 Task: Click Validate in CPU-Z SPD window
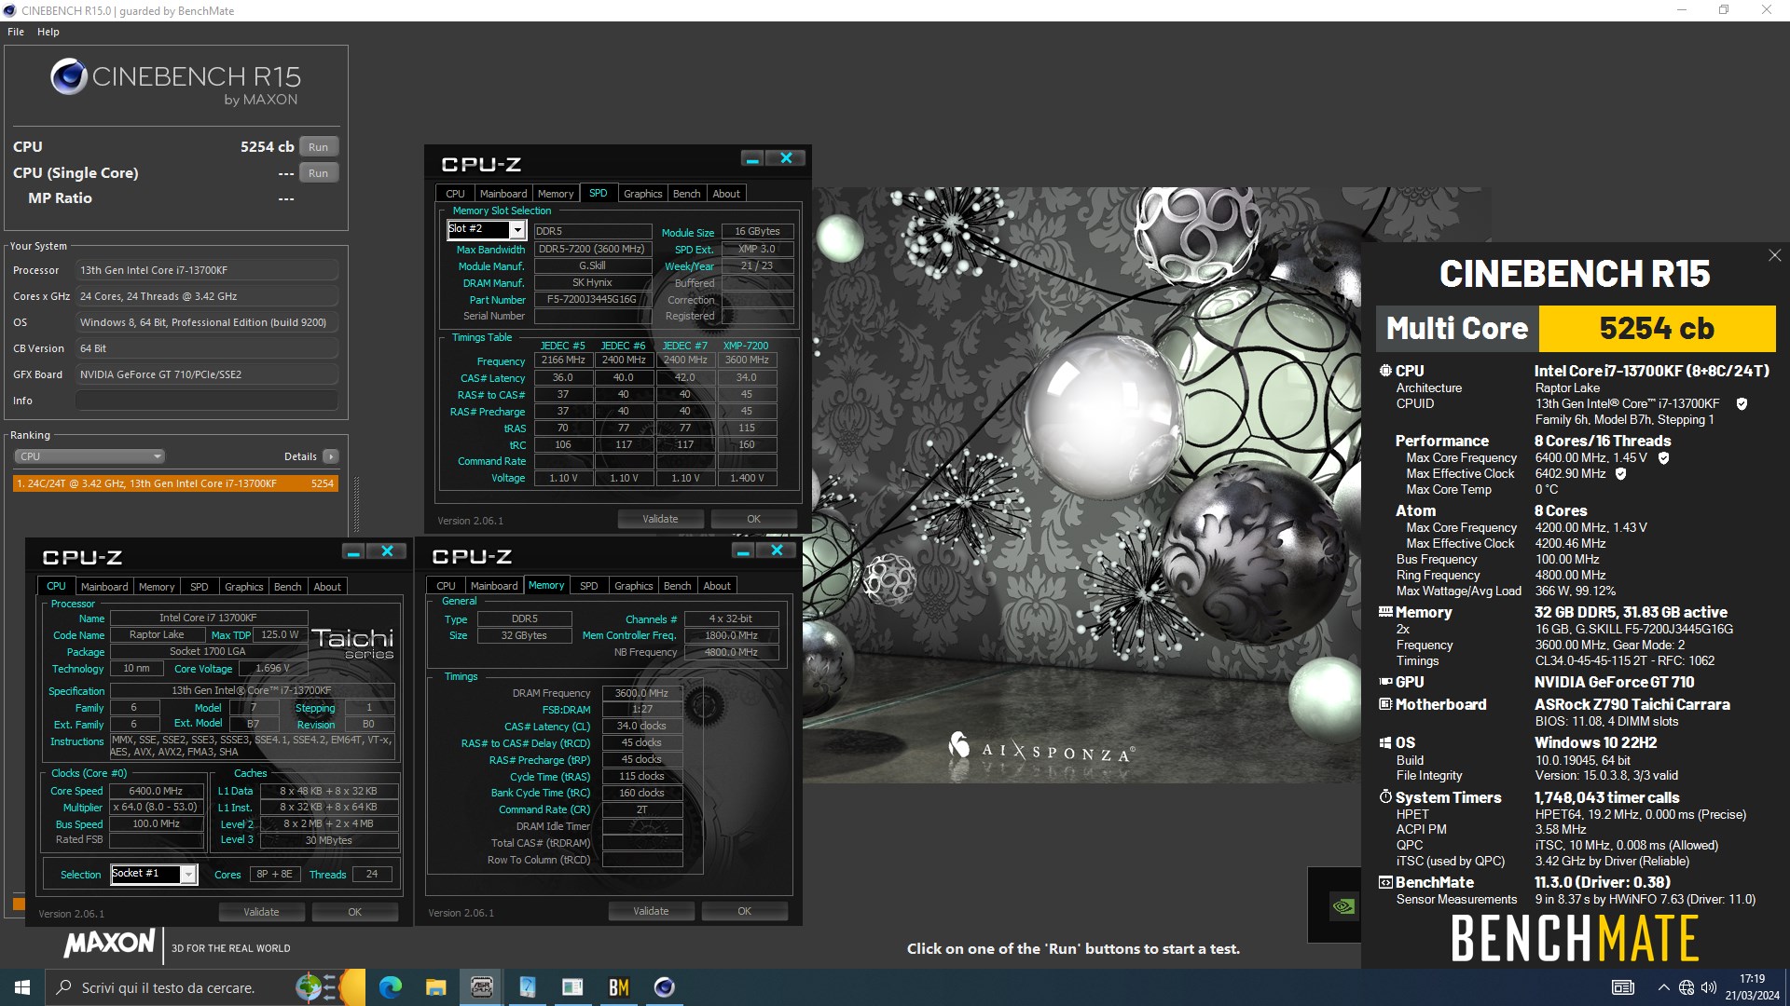660,519
